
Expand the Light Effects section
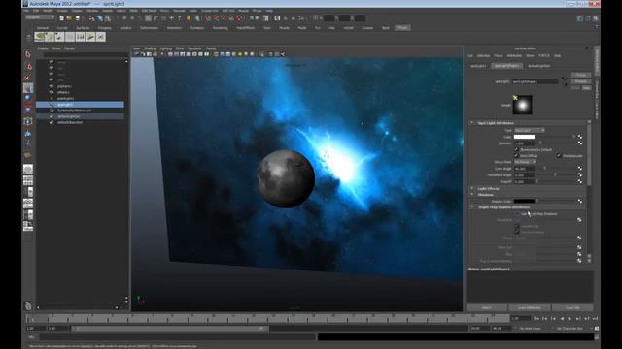[472, 188]
